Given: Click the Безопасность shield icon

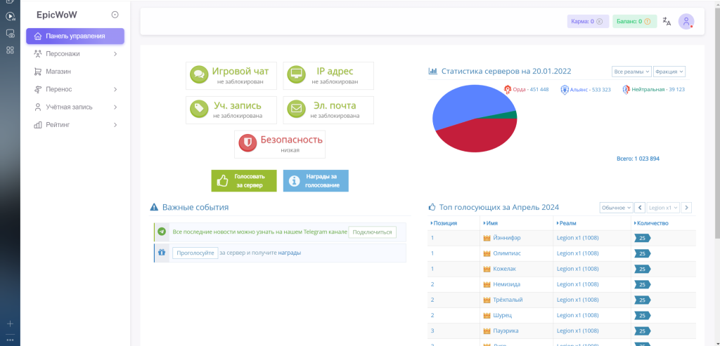Looking at the screenshot, I should point(247,143).
